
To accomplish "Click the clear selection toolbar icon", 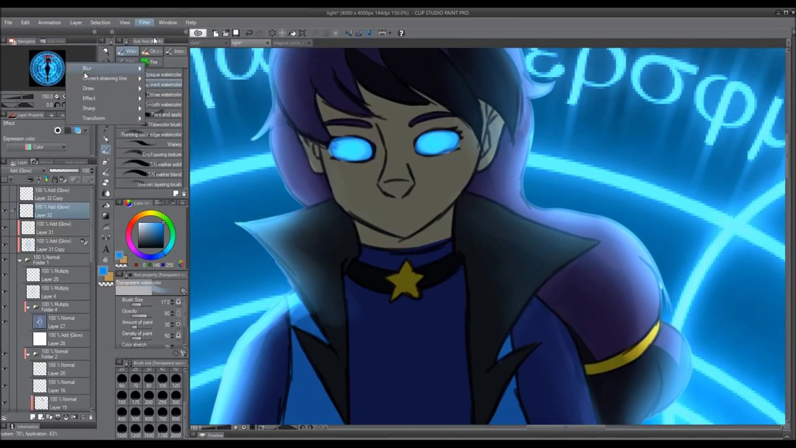I will pyautogui.click(x=272, y=33).
